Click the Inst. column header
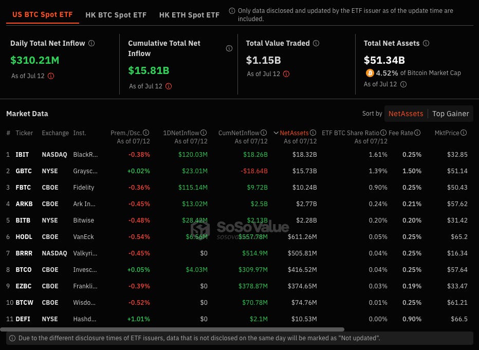 pos(80,133)
